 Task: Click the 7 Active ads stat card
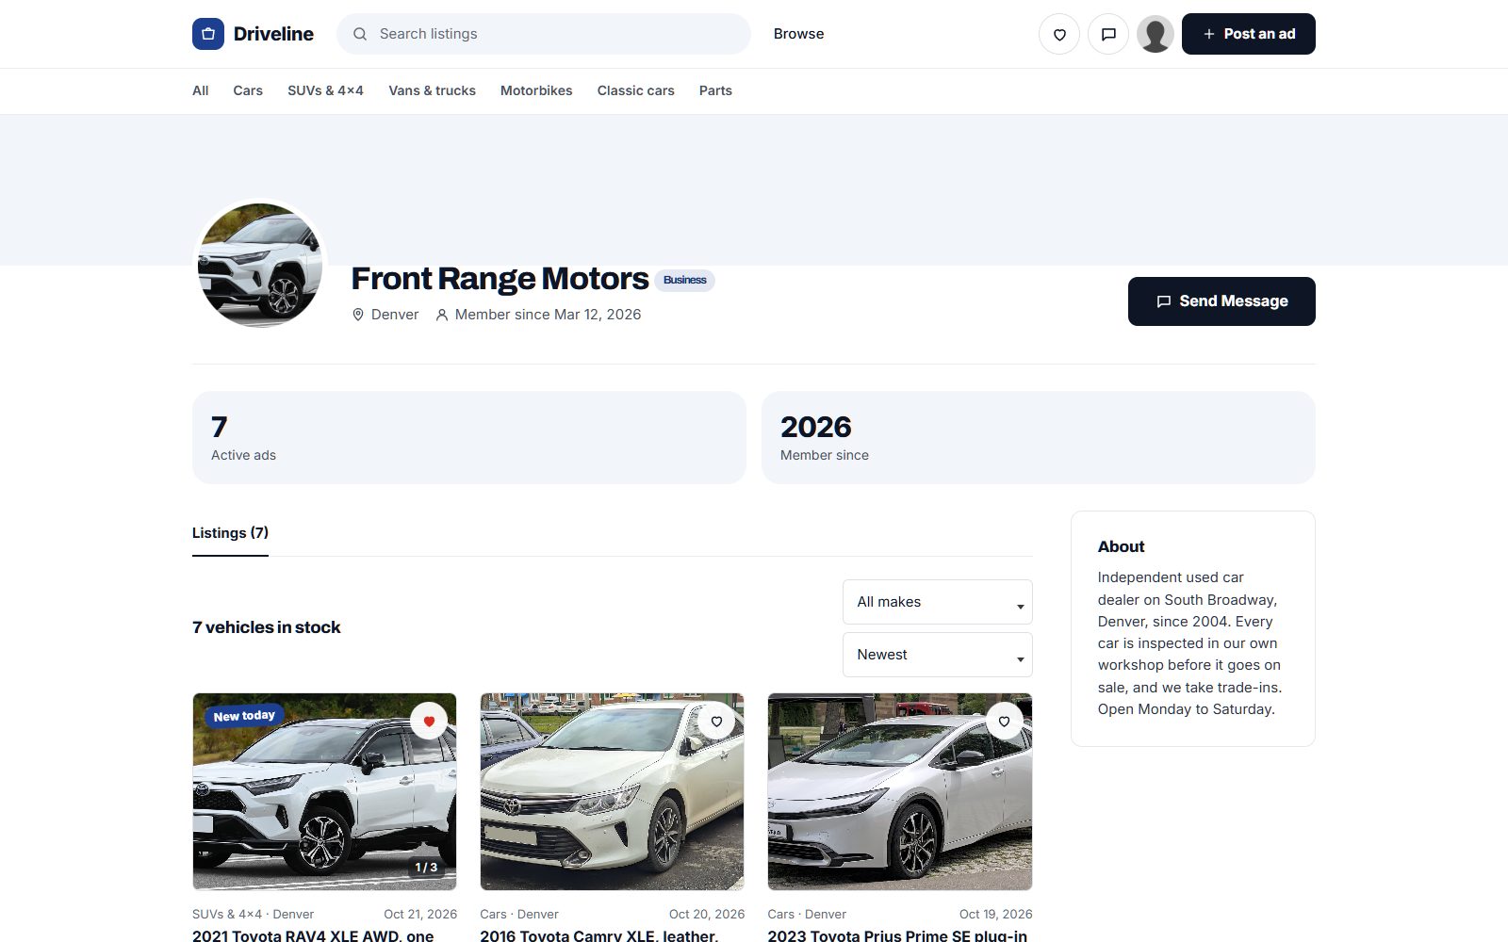click(x=469, y=438)
